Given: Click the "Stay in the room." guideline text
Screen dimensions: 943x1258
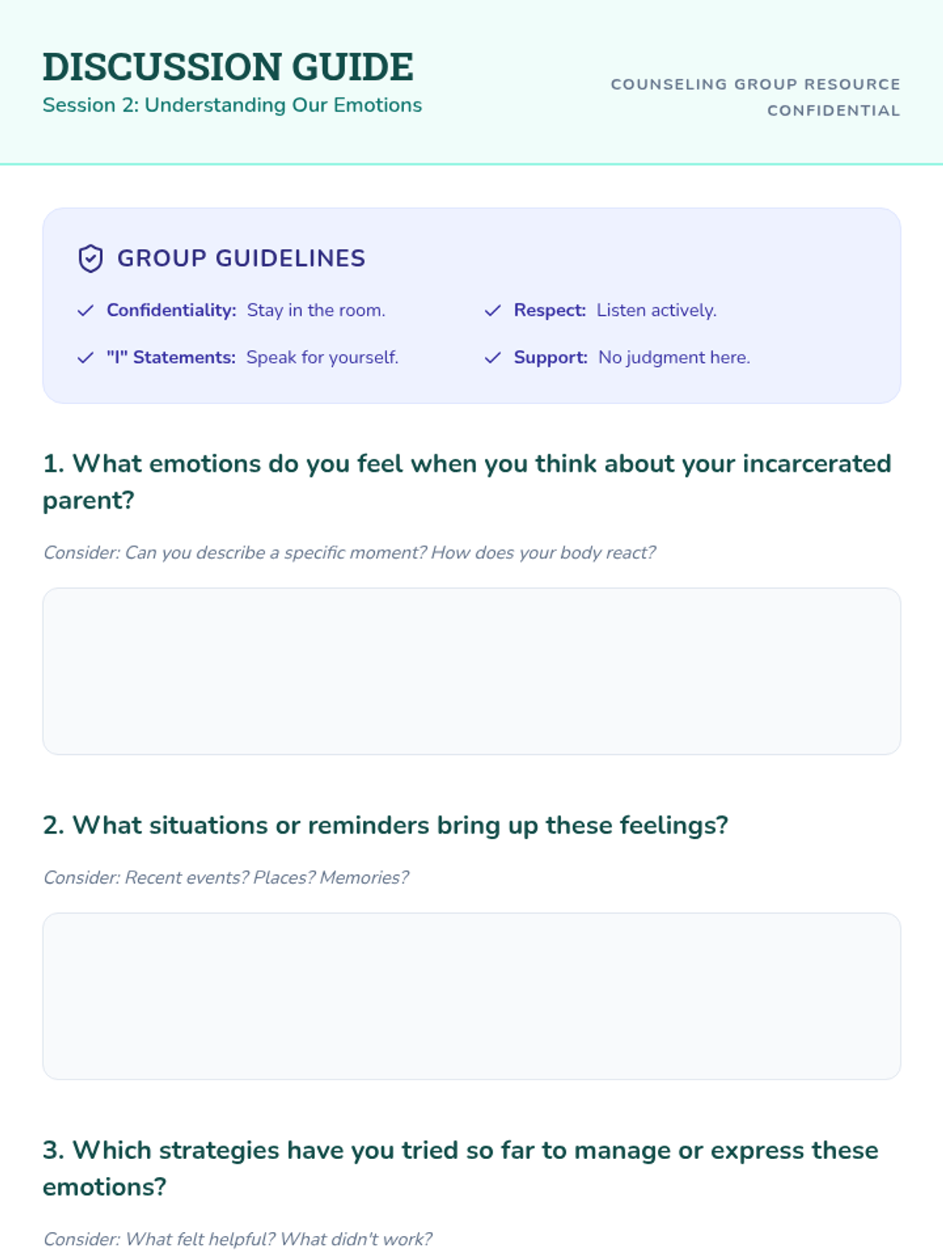Looking at the screenshot, I should pyautogui.click(x=316, y=311).
